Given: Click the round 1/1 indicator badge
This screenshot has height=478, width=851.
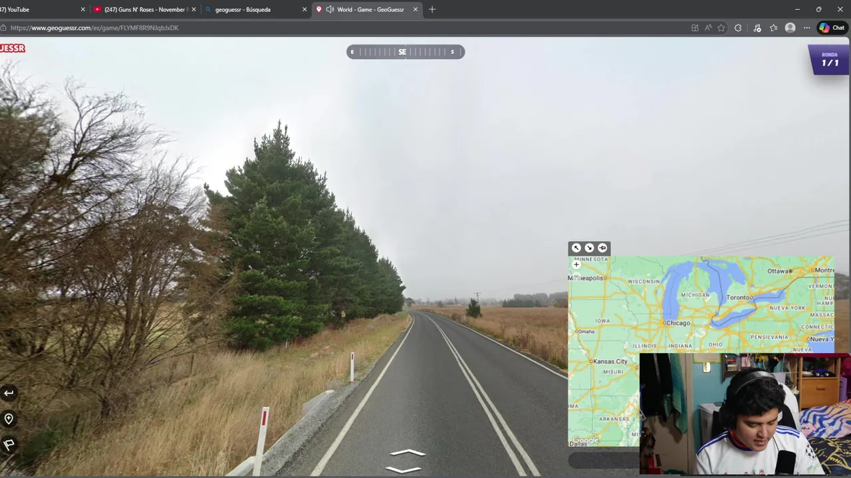Looking at the screenshot, I should coord(829,60).
